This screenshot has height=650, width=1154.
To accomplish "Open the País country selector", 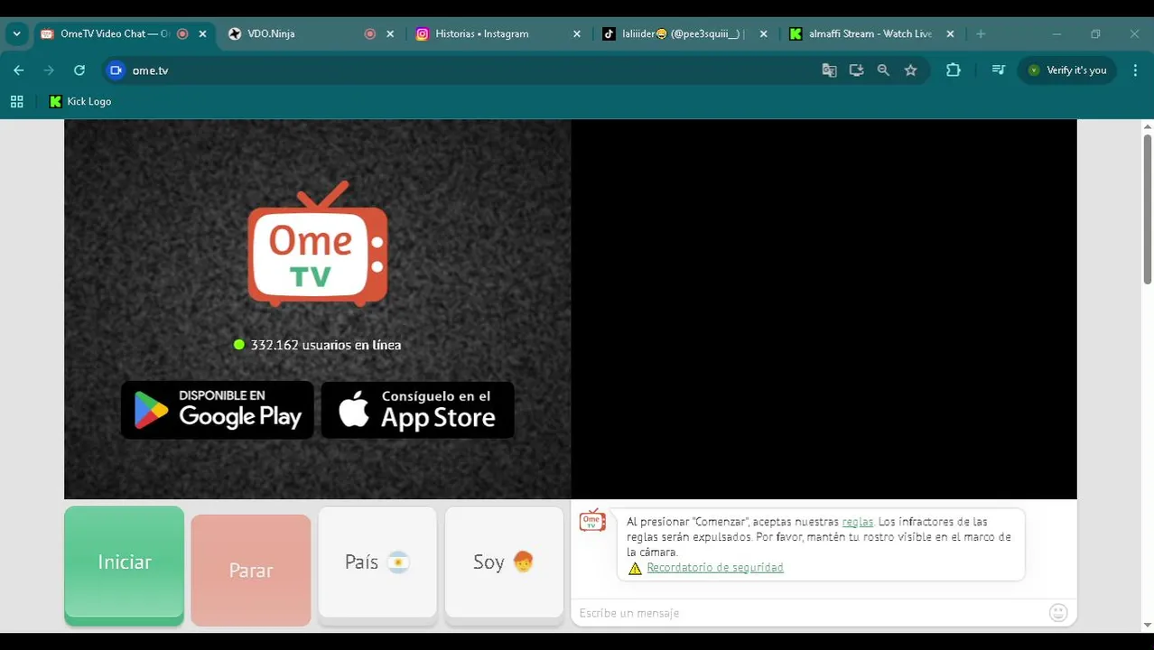I will tap(377, 563).
